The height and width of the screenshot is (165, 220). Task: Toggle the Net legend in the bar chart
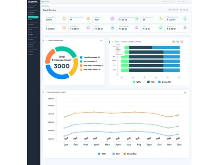151,82
